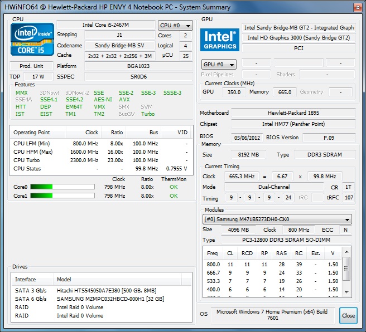Image resolution: width=366 pixels, height=332 pixels.
Task: Click the Model column header in Drives
Action: point(117,279)
